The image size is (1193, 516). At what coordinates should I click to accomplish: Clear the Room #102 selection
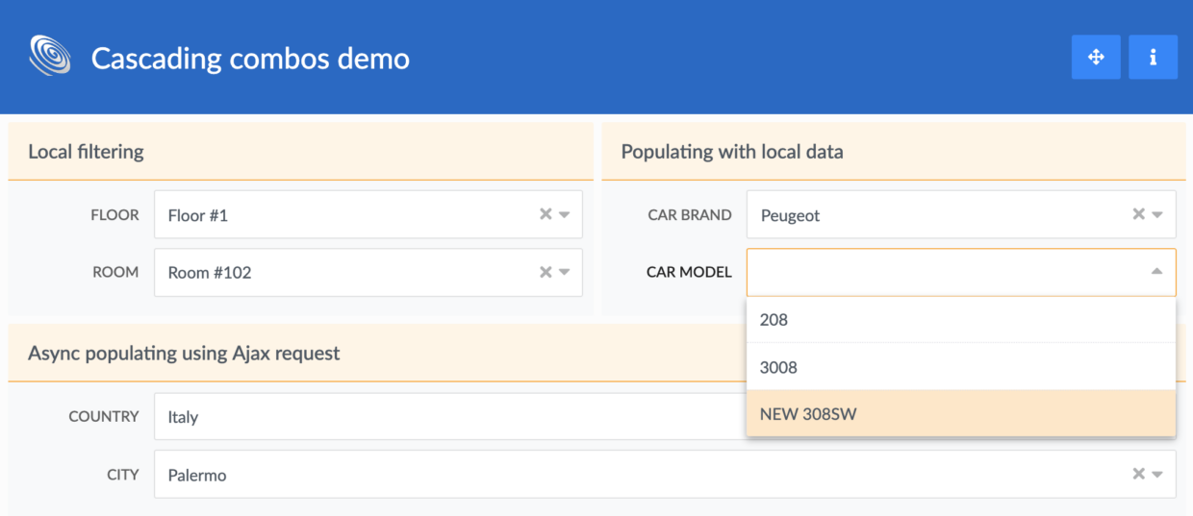coord(546,272)
